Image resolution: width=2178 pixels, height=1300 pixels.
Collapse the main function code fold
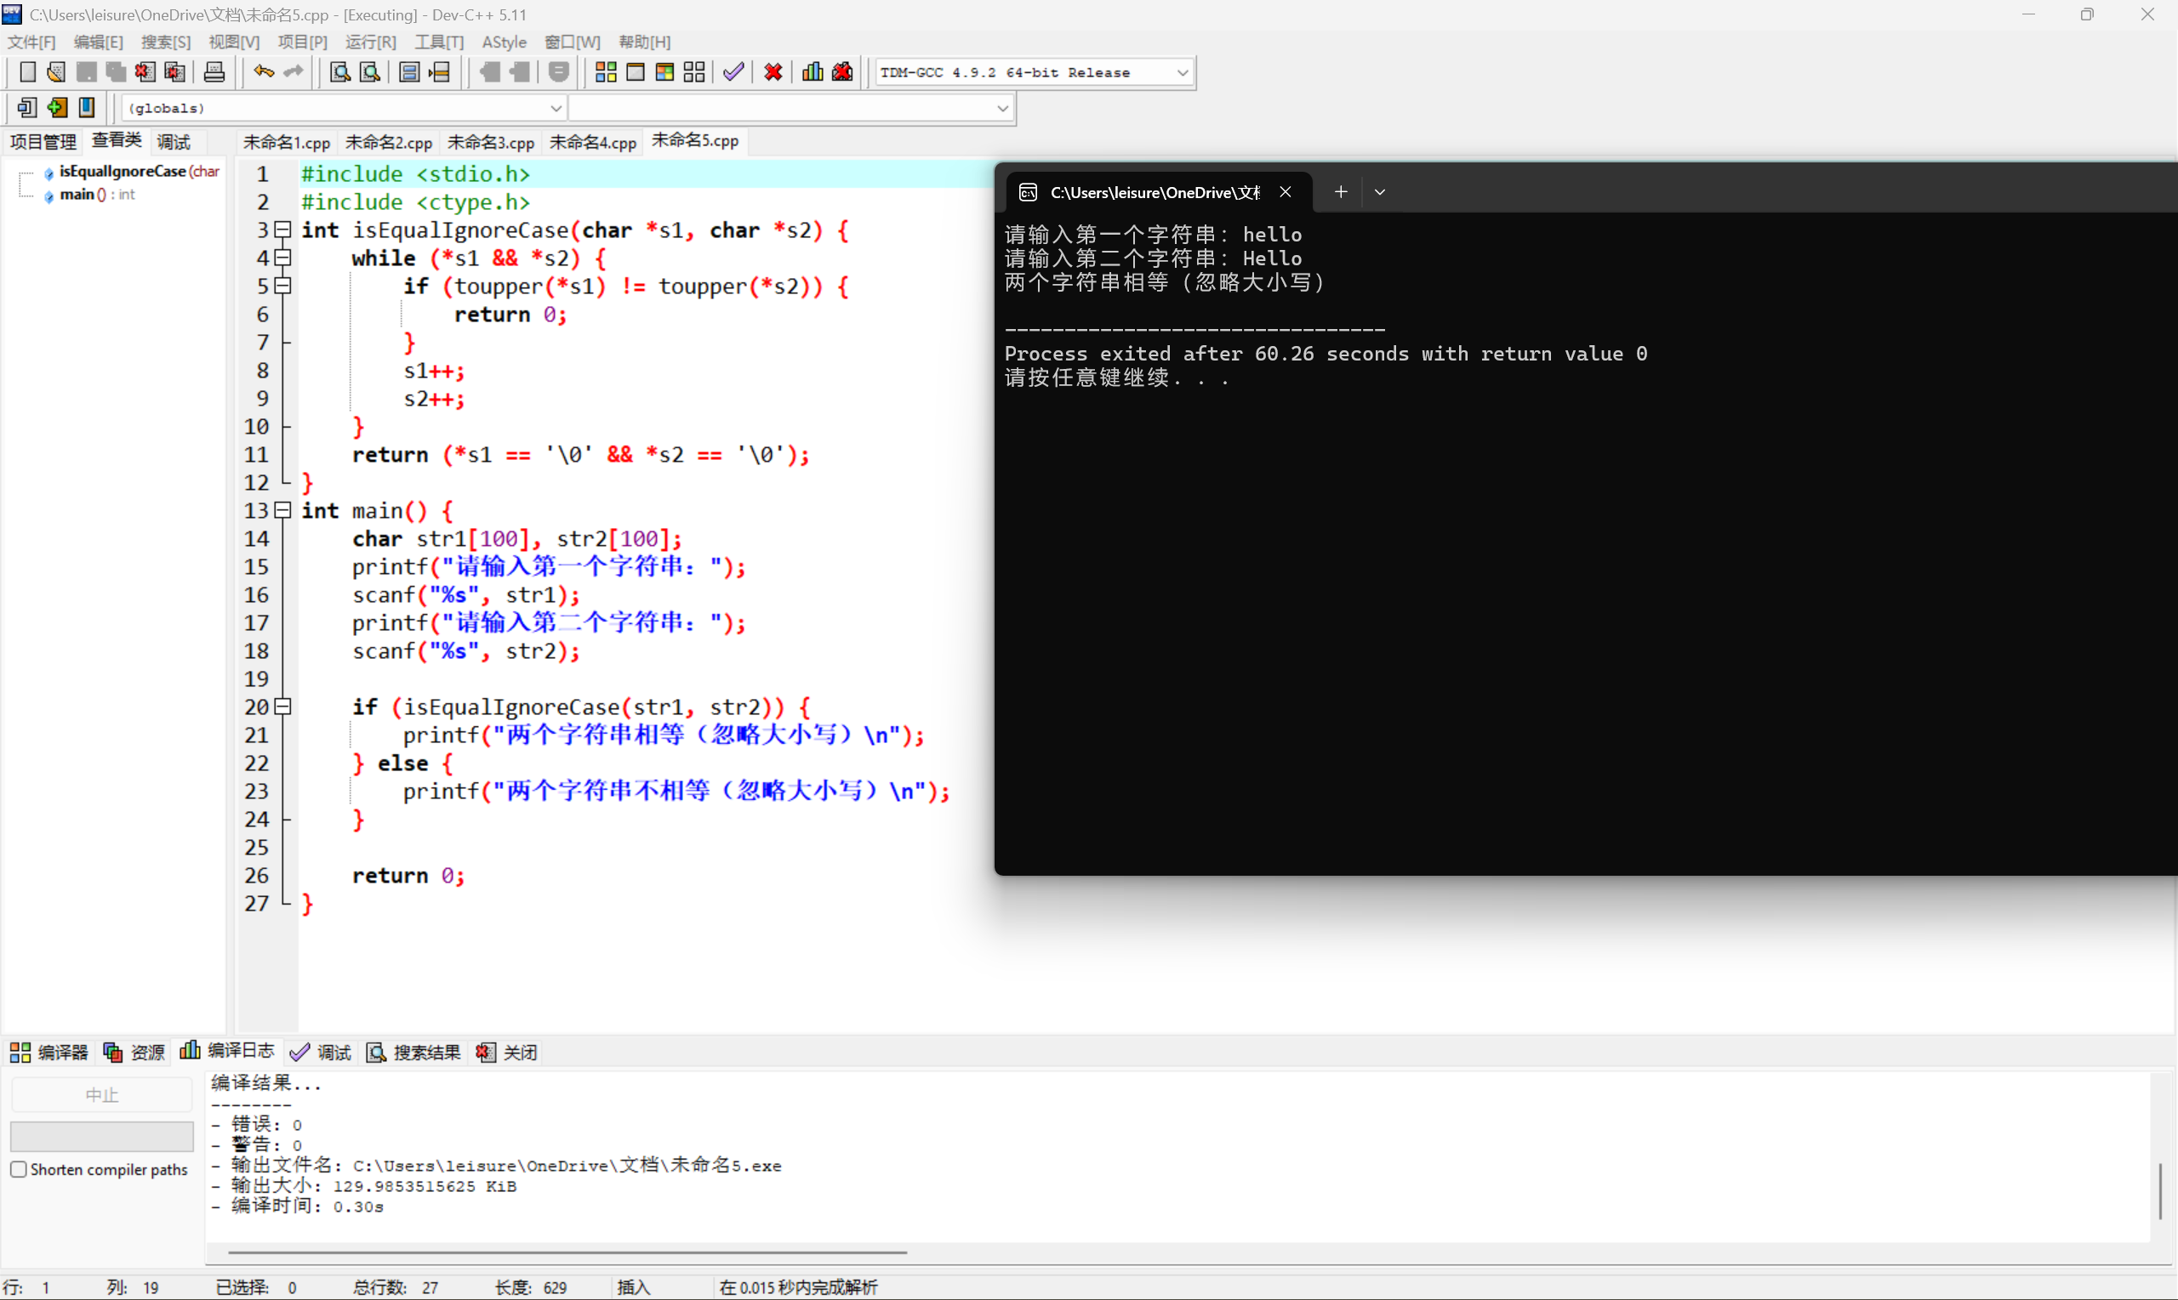click(282, 511)
